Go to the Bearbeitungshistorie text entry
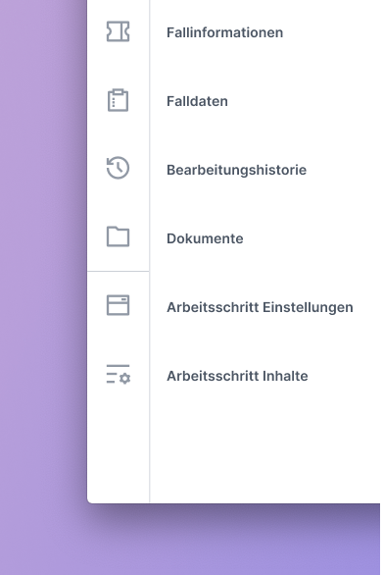Image resolution: width=384 pixels, height=575 pixels. click(x=236, y=170)
